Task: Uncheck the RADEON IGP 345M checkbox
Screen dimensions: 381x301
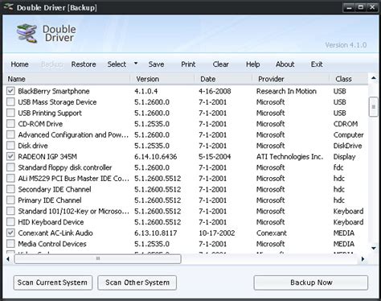Action: click(10, 156)
